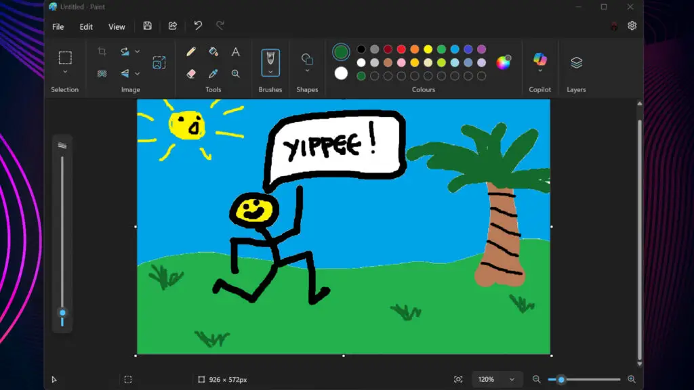Open the Brushes dropdown
The image size is (694, 390).
point(270,71)
